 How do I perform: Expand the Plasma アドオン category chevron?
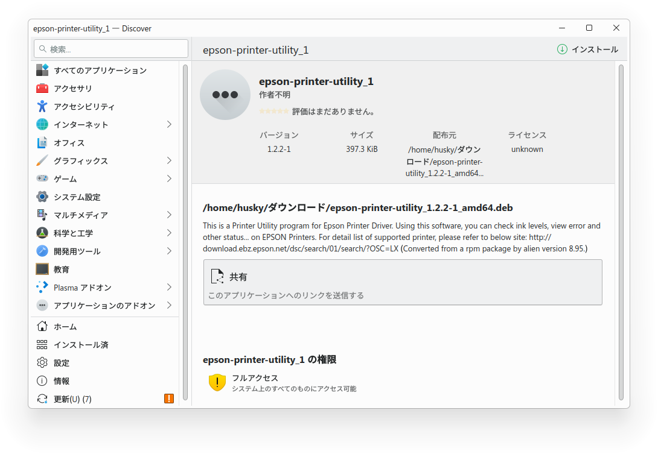click(169, 287)
